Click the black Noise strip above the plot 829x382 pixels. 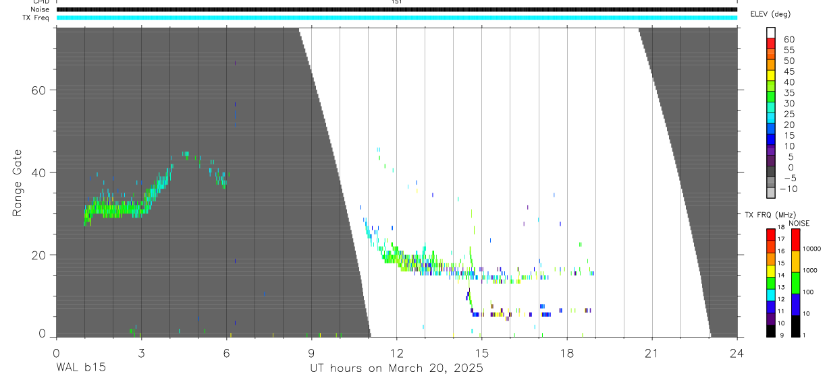point(396,9)
